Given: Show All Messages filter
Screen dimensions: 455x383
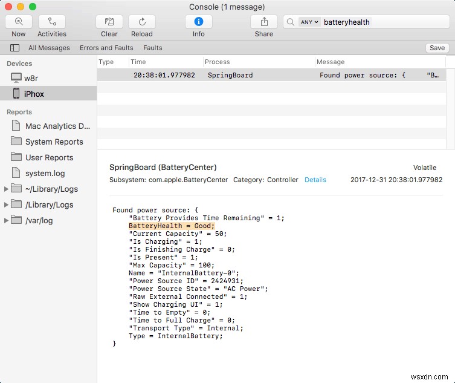Looking at the screenshot, I should [x=49, y=48].
